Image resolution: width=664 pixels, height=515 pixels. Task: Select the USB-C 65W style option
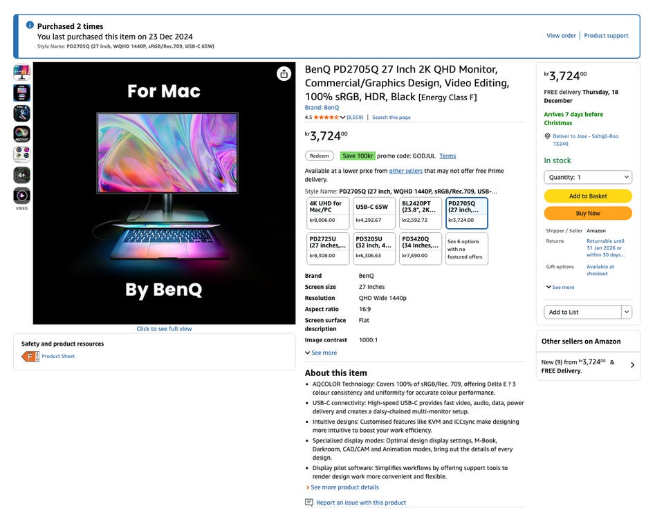[x=373, y=212]
